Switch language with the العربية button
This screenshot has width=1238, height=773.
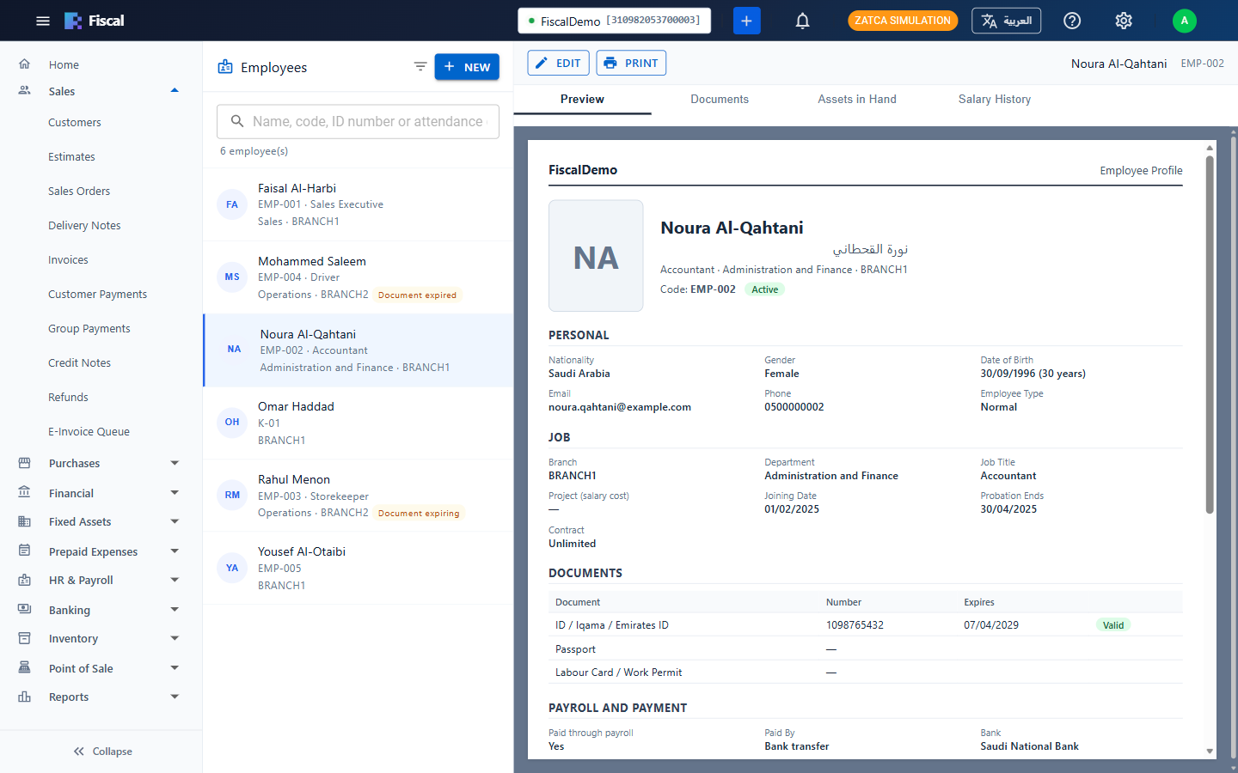1006,21
